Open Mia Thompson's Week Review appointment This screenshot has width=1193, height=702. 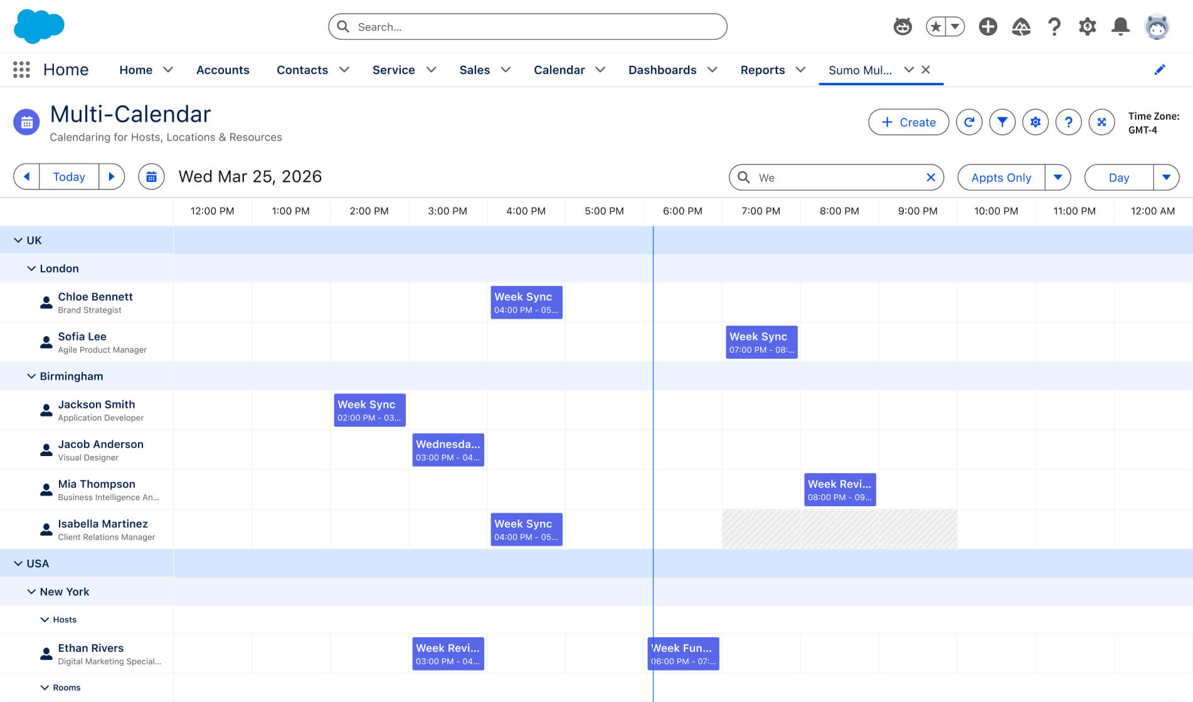point(840,489)
